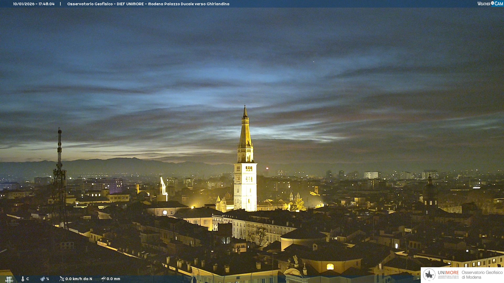Click the round clock face on building
Image resolution: width=504 pixels, height=283 pixels.
pos(165,213)
